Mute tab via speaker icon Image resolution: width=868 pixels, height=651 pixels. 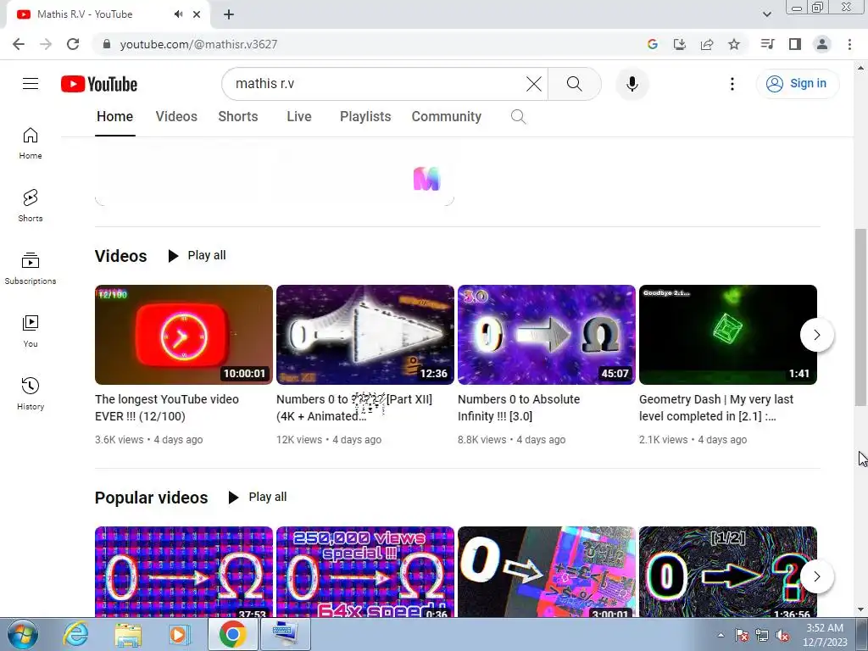pyautogui.click(x=178, y=14)
